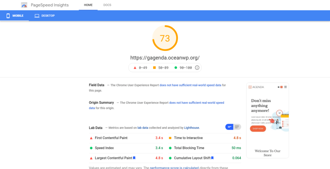Image resolution: width=330 pixels, height=169 pixels.
Task: Click Total Blocking Time green circle icon
Action: click(170, 148)
